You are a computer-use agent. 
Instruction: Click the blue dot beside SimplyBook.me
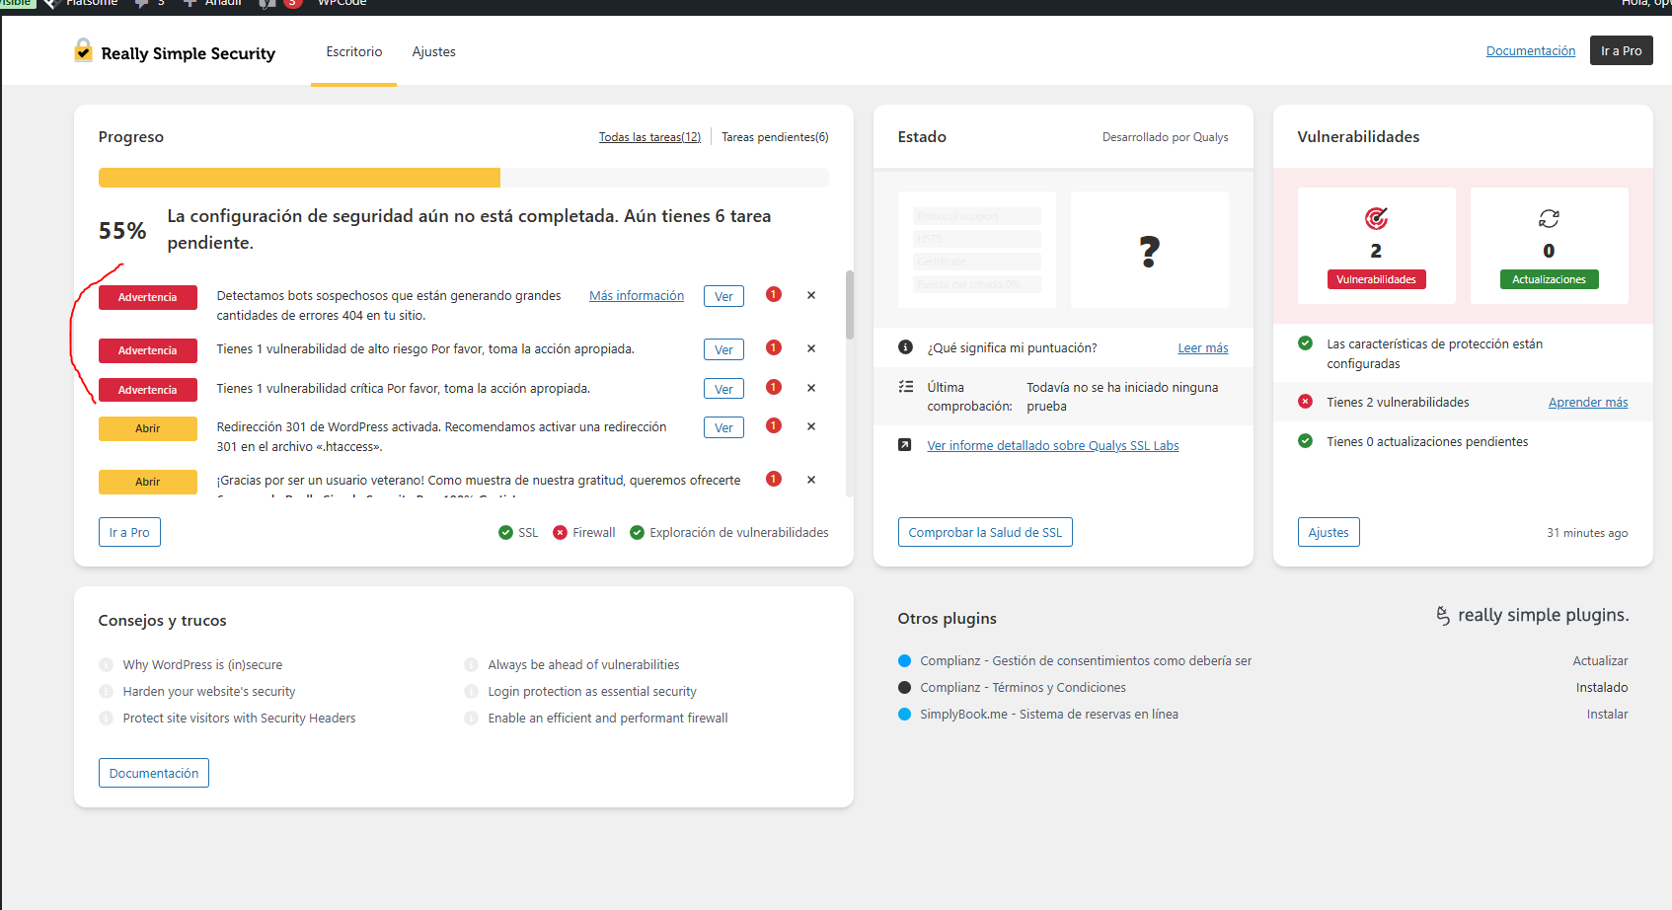(x=904, y=714)
